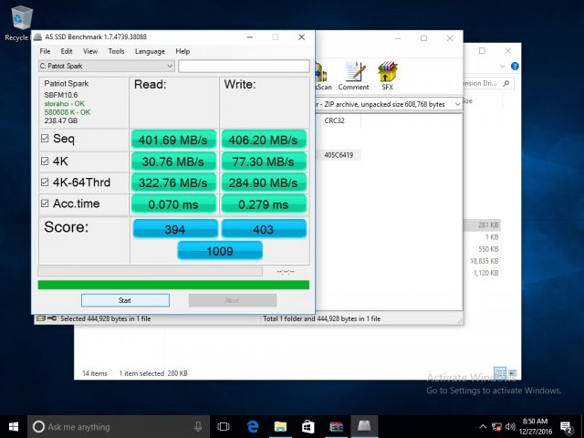Screen dimensions: 584x438
Task: Open the Windows Store taskbar icon
Action: click(x=308, y=426)
